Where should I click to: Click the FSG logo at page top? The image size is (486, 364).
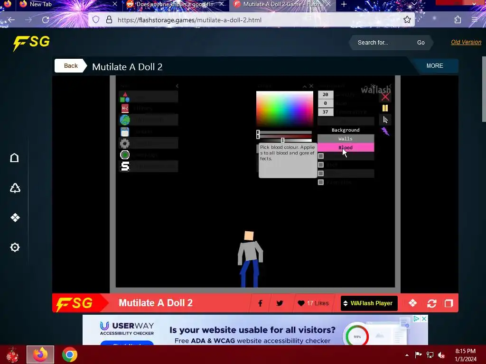pos(31,43)
